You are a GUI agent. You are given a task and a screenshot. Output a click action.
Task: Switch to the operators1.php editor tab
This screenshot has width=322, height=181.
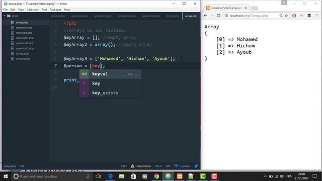pos(103,16)
